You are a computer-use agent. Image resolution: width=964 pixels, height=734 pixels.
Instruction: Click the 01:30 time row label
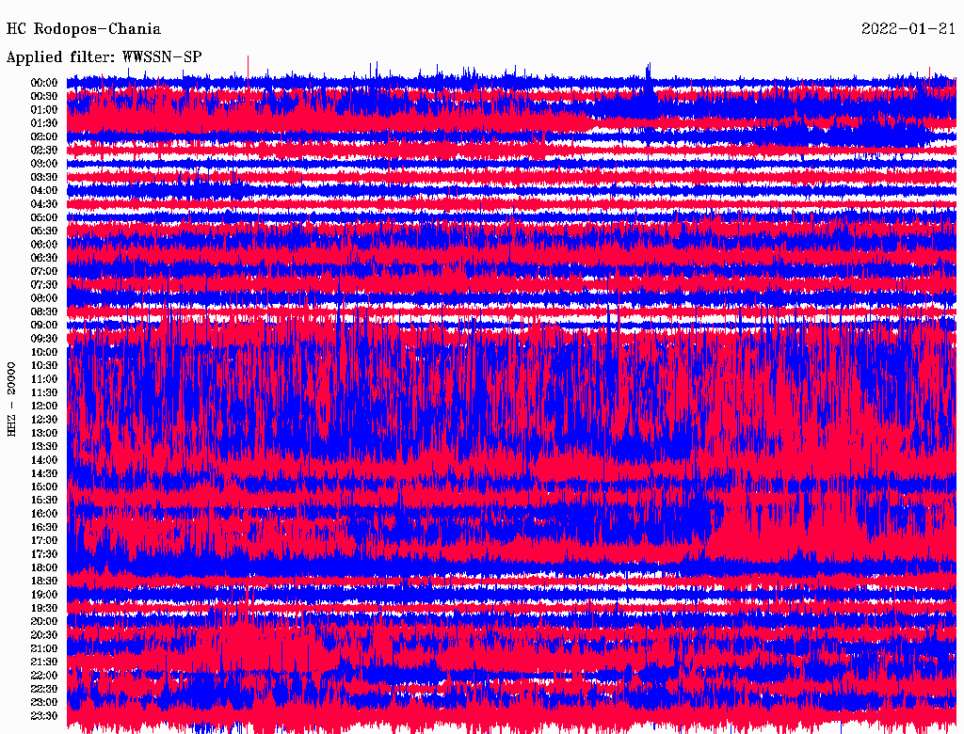pos(44,123)
